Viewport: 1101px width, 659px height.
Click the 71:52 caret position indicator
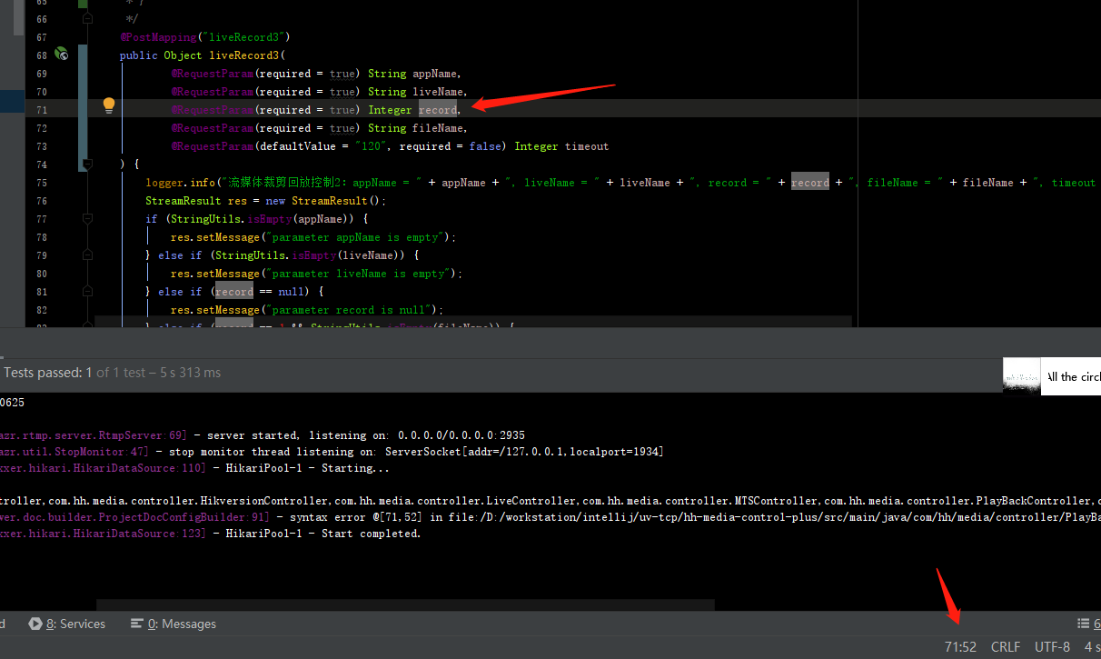click(x=960, y=646)
